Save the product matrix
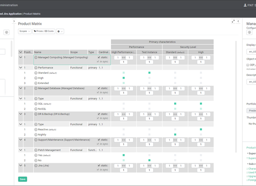256x186 pixels. (22, 179)
